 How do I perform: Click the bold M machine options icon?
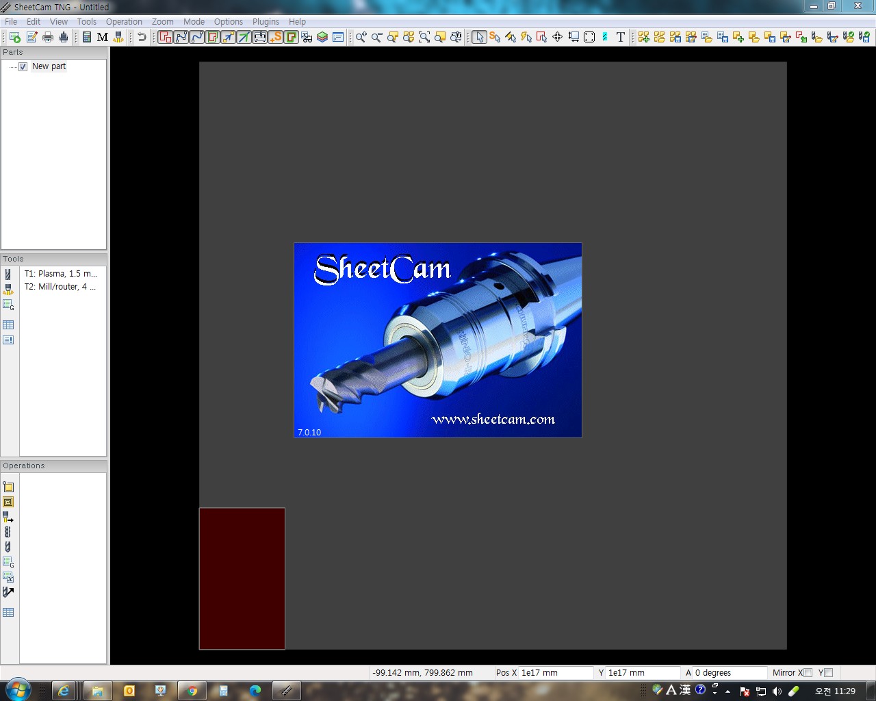coord(103,37)
